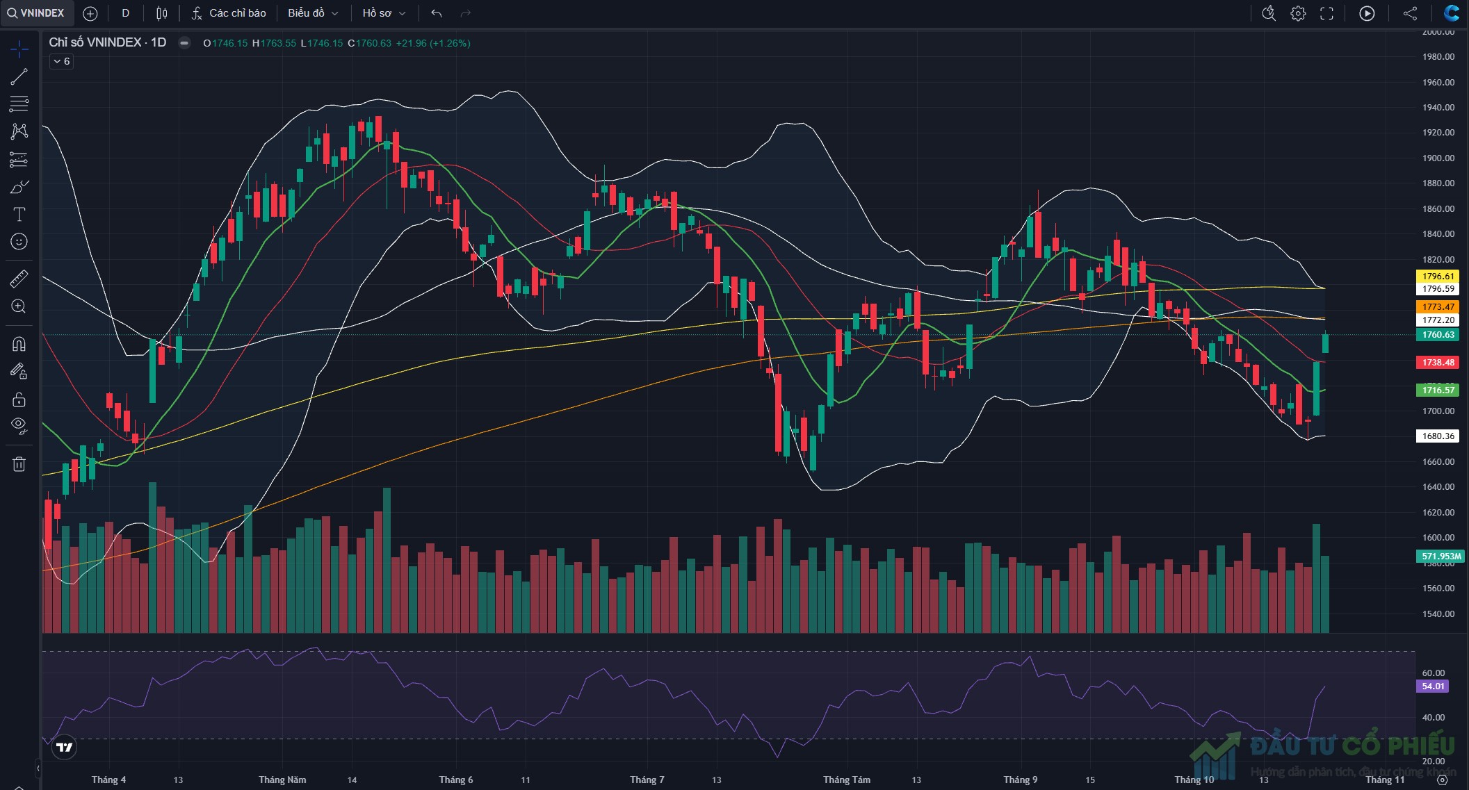1469x790 pixels.
Task: Select the pattern drawing tool
Action: point(19,131)
